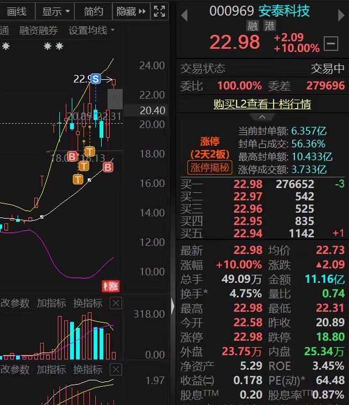This screenshot has height=405, width=349.
Task: Click 最高封单额 value 10.433亿
Action: [x=312, y=157]
